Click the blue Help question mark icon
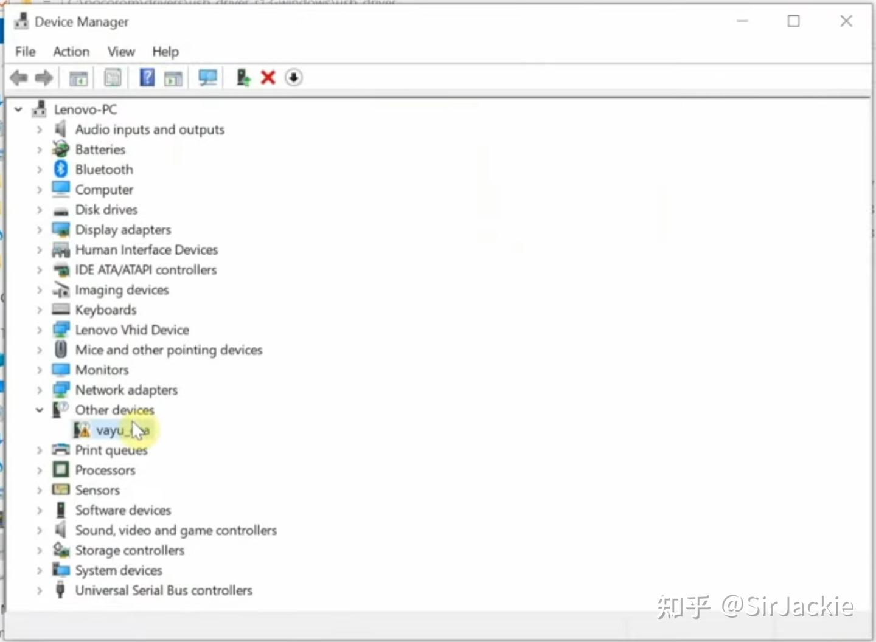The height and width of the screenshot is (642, 876). click(x=147, y=77)
